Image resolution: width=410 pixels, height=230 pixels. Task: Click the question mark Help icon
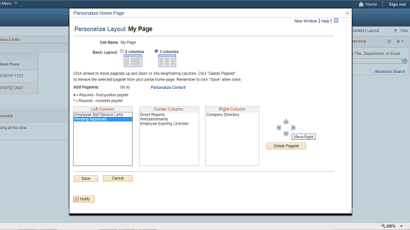395,31
